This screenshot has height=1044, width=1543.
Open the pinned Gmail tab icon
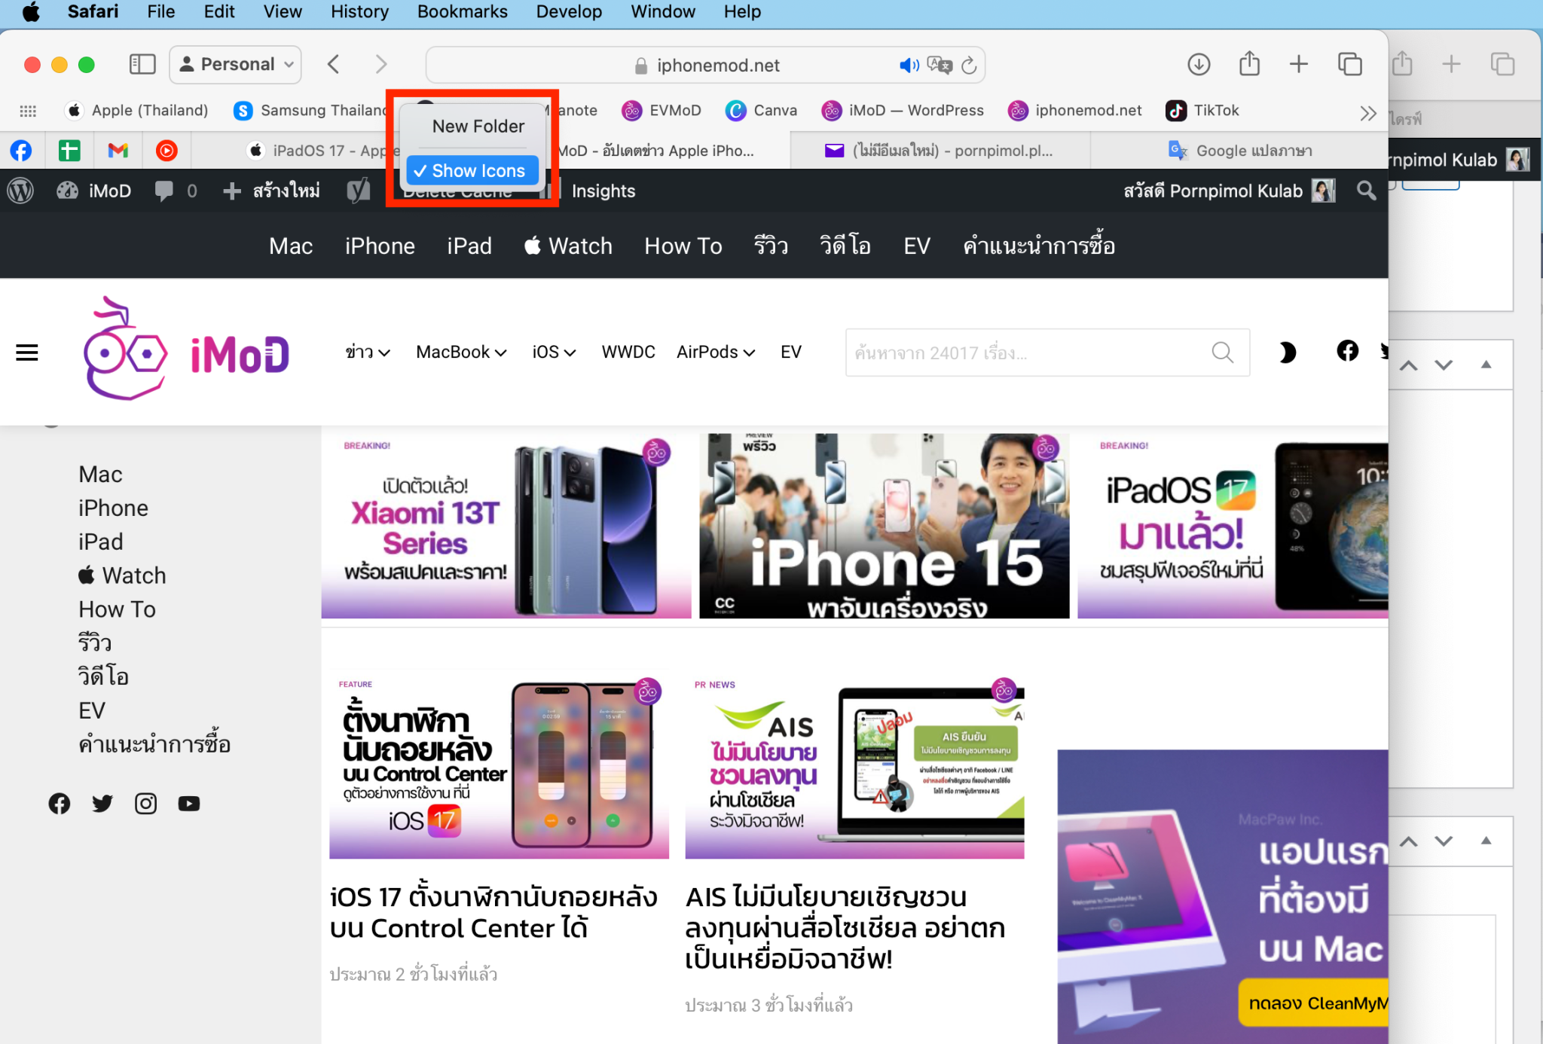tap(118, 151)
